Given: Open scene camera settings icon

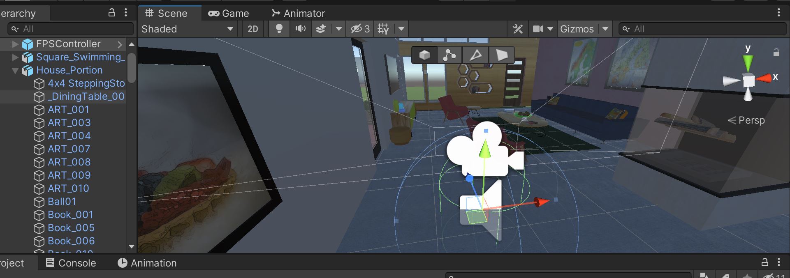Looking at the screenshot, I should (x=538, y=29).
